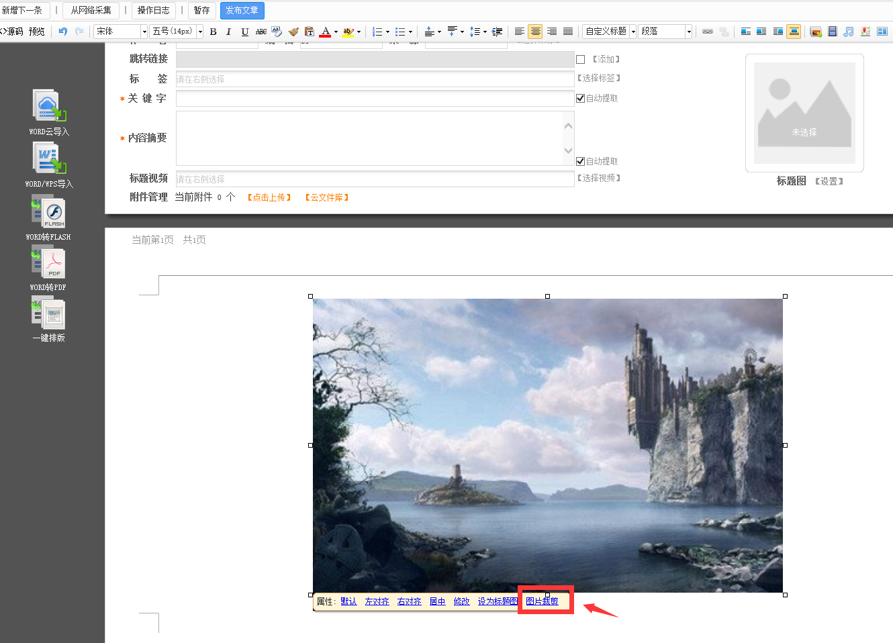This screenshot has width=893, height=643.
Task: Center align the text
Action: coord(535,32)
